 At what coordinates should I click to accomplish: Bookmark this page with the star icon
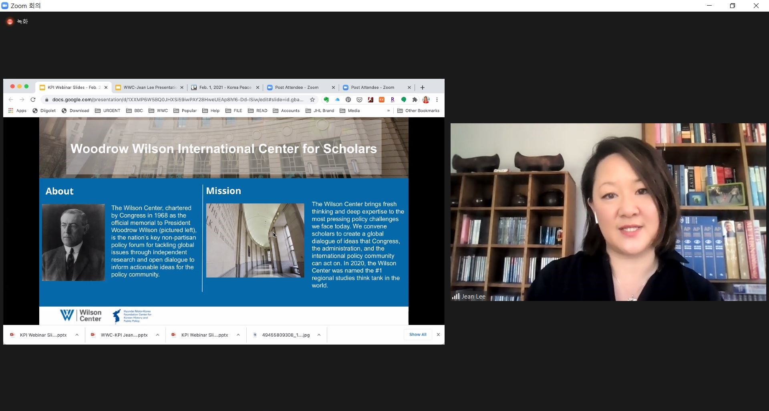pos(312,100)
